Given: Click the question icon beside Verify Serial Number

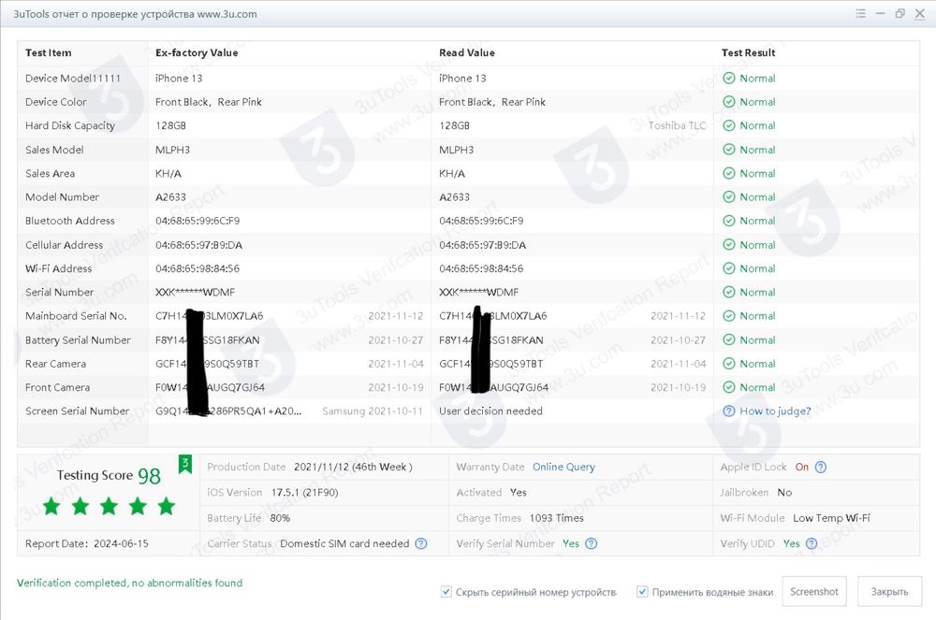Looking at the screenshot, I should point(591,543).
